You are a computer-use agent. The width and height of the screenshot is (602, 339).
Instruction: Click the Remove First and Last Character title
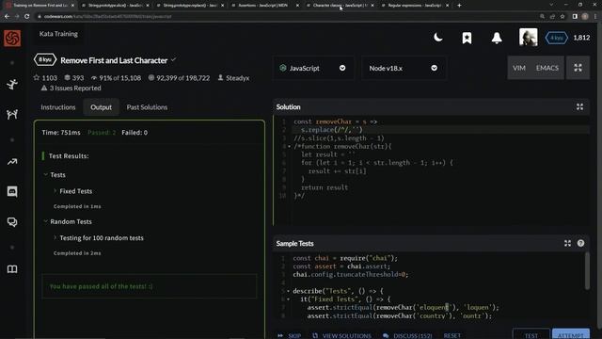[114, 60]
